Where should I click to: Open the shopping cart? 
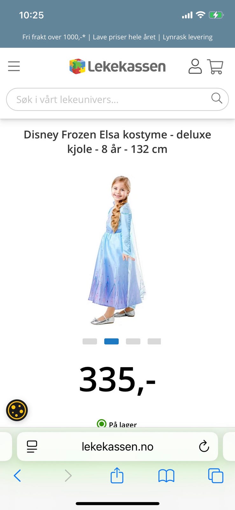215,67
